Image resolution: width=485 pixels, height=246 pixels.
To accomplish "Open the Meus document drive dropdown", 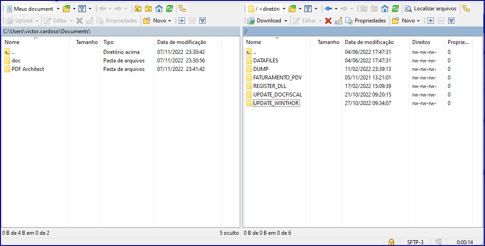I will tap(58, 9).
